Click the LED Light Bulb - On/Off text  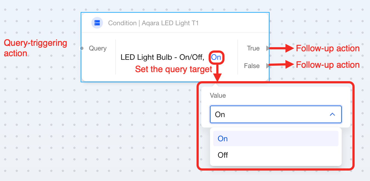tap(162, 57)
